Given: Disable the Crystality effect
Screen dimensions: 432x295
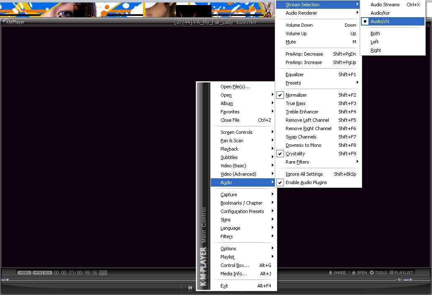Looking at the screenshot, I should [319, 154].
